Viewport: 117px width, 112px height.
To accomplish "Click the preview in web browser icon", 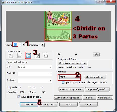I will tap(96, 54).
